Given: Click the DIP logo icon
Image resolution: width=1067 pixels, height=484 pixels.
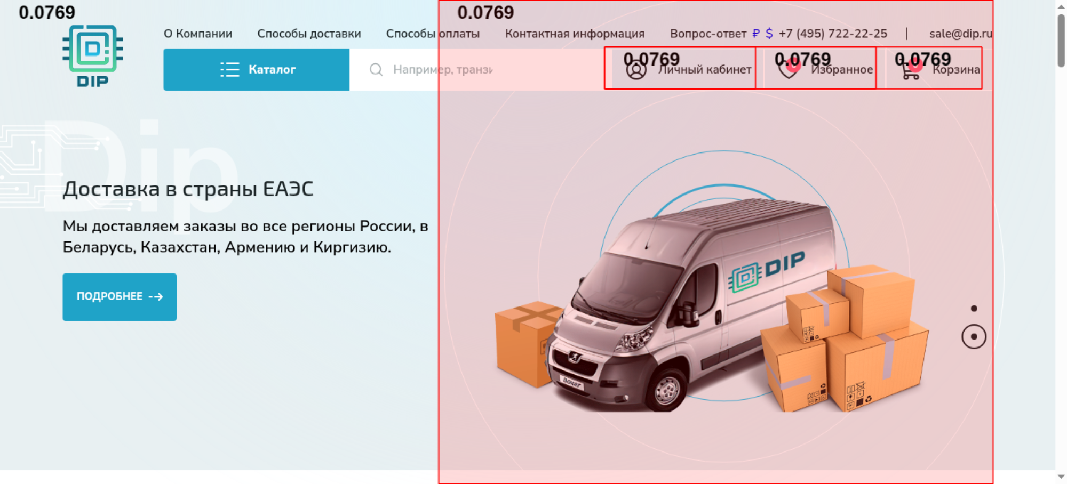Looking at the screenshot, I should coord(93,56).
